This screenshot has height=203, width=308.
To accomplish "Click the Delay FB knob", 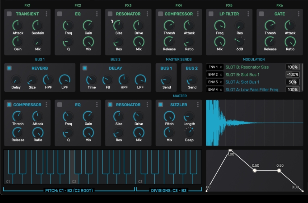I will (108, 80).
